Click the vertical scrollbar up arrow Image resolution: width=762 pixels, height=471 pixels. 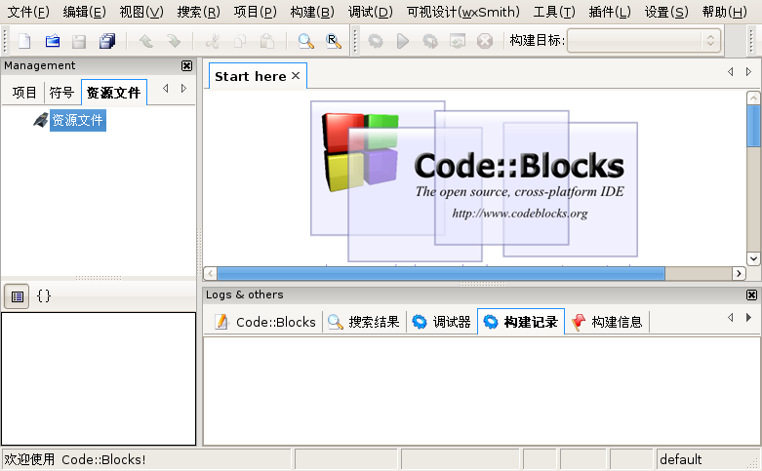753,98
